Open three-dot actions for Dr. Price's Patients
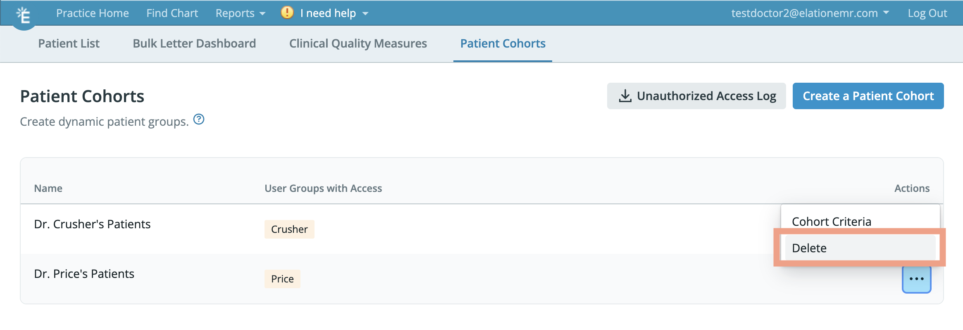 pyautogui.click(x=916, y=279)
